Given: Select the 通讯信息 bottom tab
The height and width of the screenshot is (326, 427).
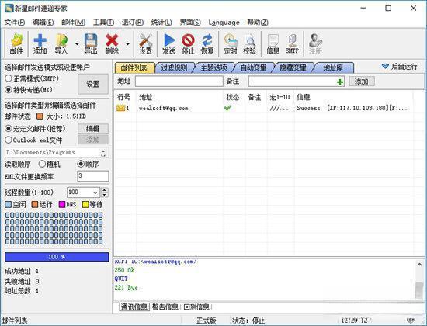Looking at the screenshot, I should (x=134, y=307).
